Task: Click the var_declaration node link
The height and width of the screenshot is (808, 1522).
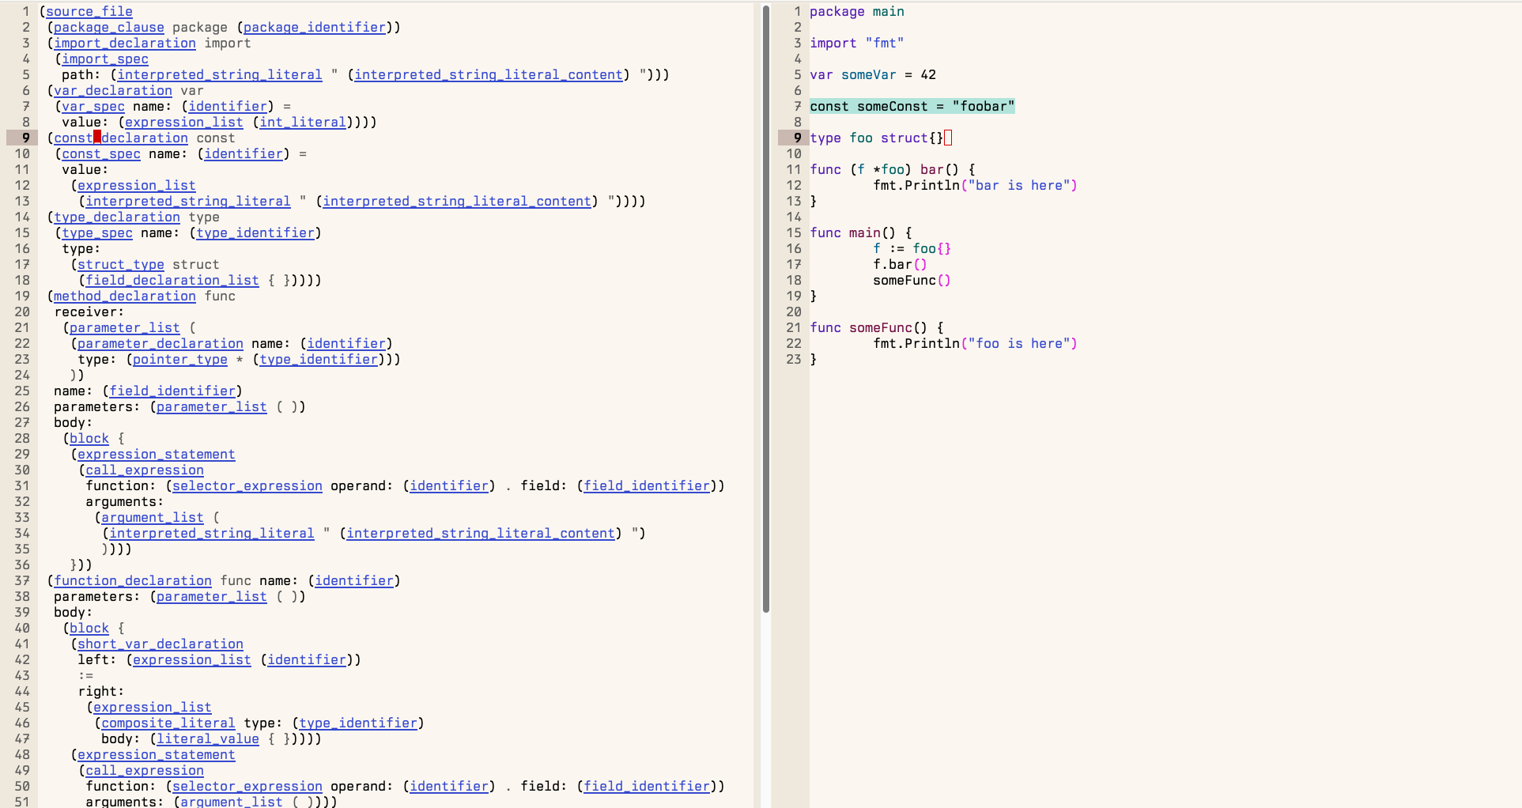Action: pos(113,91)
